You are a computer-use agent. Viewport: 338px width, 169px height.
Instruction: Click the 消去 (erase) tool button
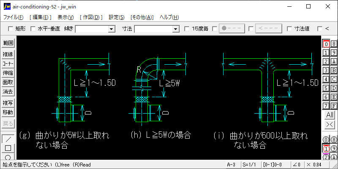[x=8, y=92]
